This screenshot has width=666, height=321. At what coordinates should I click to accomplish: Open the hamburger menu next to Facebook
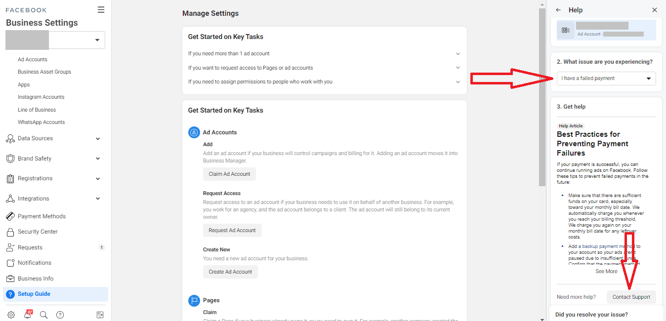point(101,10)
